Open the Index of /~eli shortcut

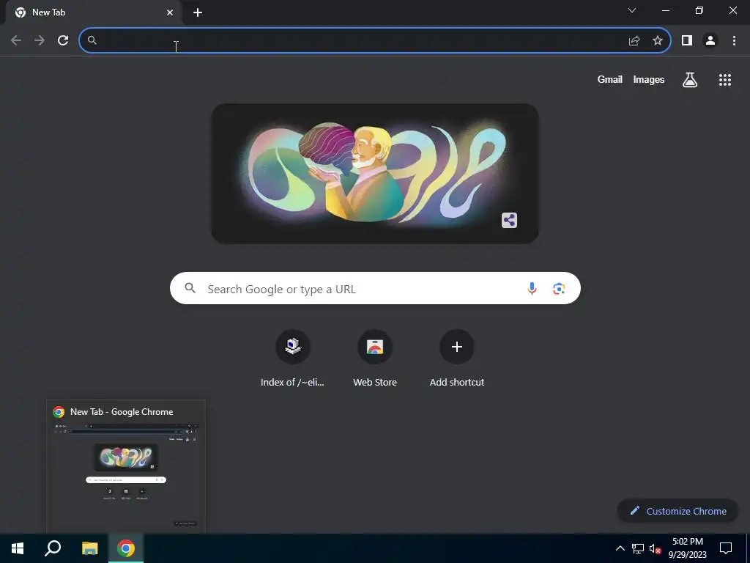[x=293, y=358]
